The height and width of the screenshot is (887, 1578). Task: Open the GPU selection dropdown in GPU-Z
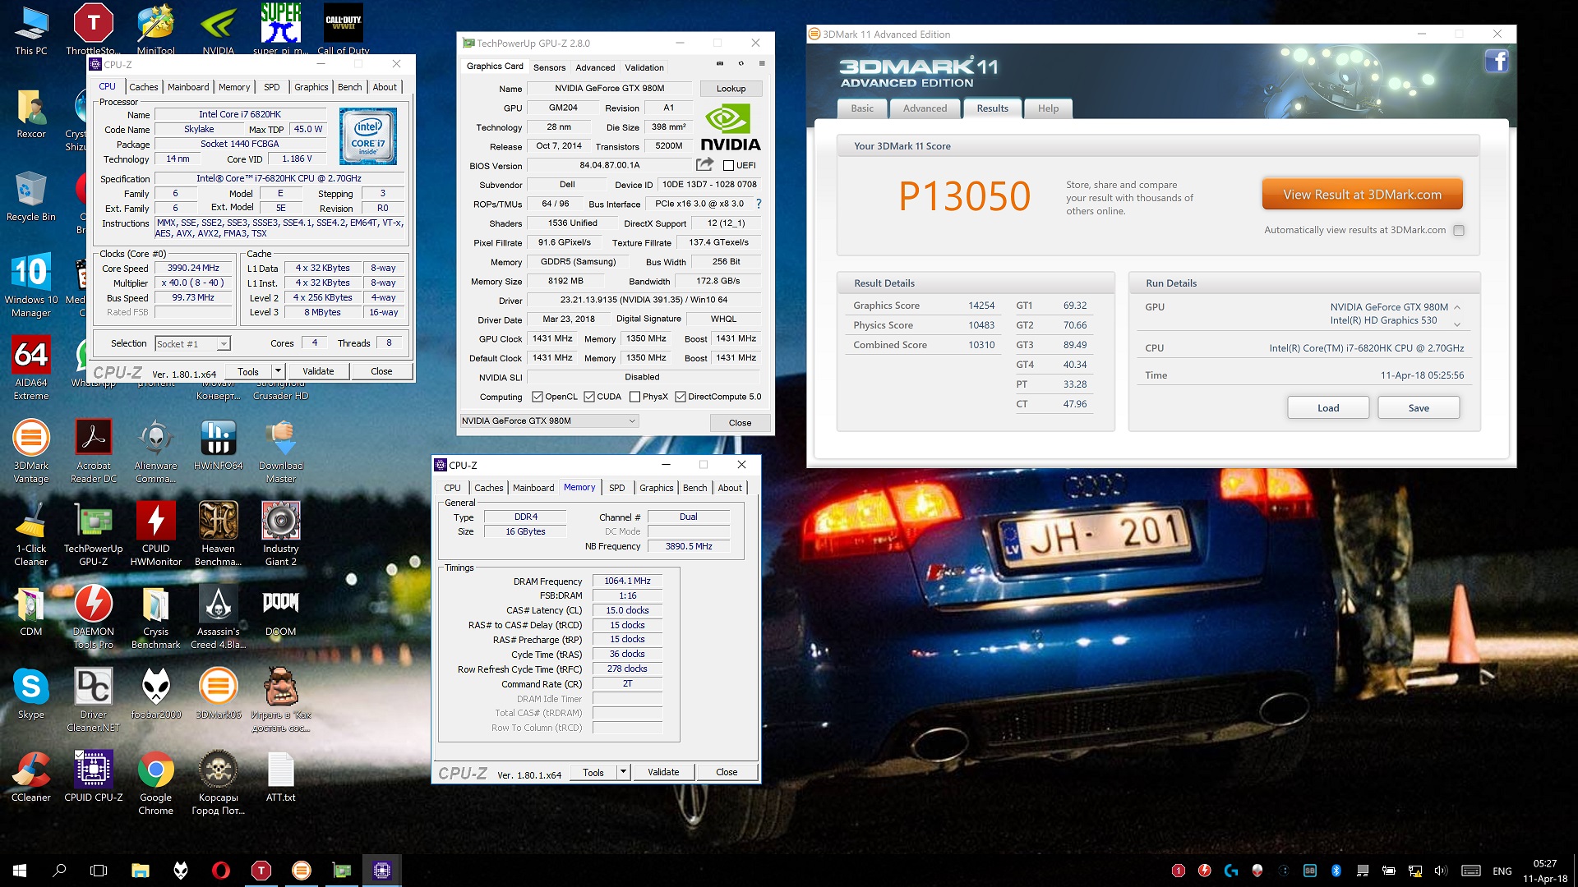[631, 421]
